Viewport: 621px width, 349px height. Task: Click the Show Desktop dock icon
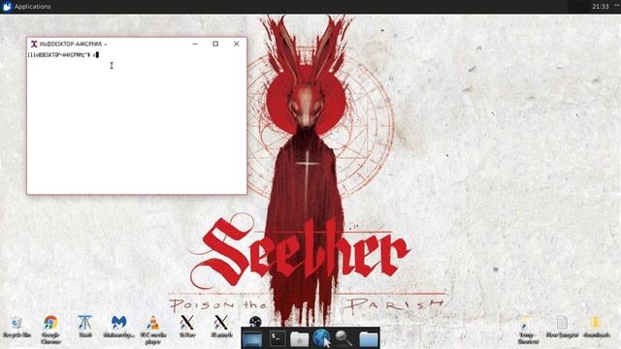point(252,338)
